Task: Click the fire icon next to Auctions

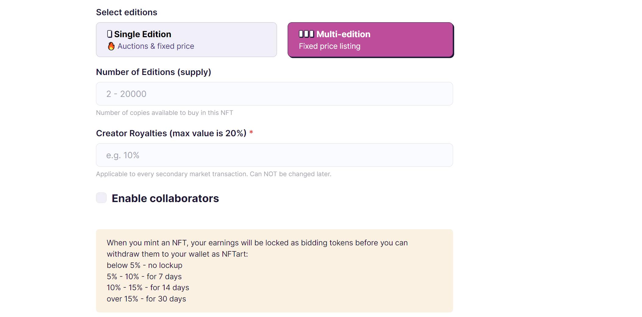Action: (x=111, y=46)
